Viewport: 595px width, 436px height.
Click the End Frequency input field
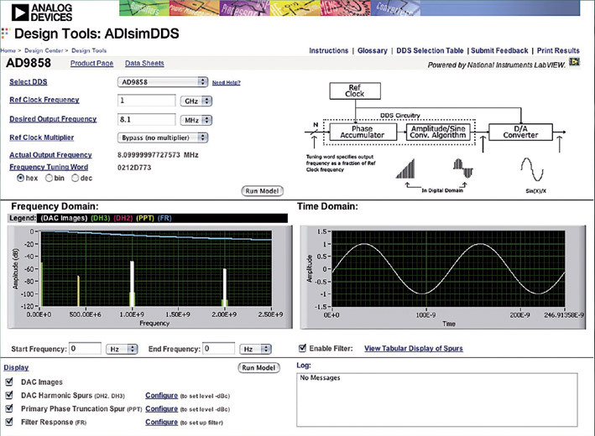(219, 349)
